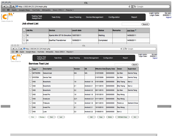Go back in the Services Test List window
Viewport: 172px width, 137px height.
[x=13, y=49]
